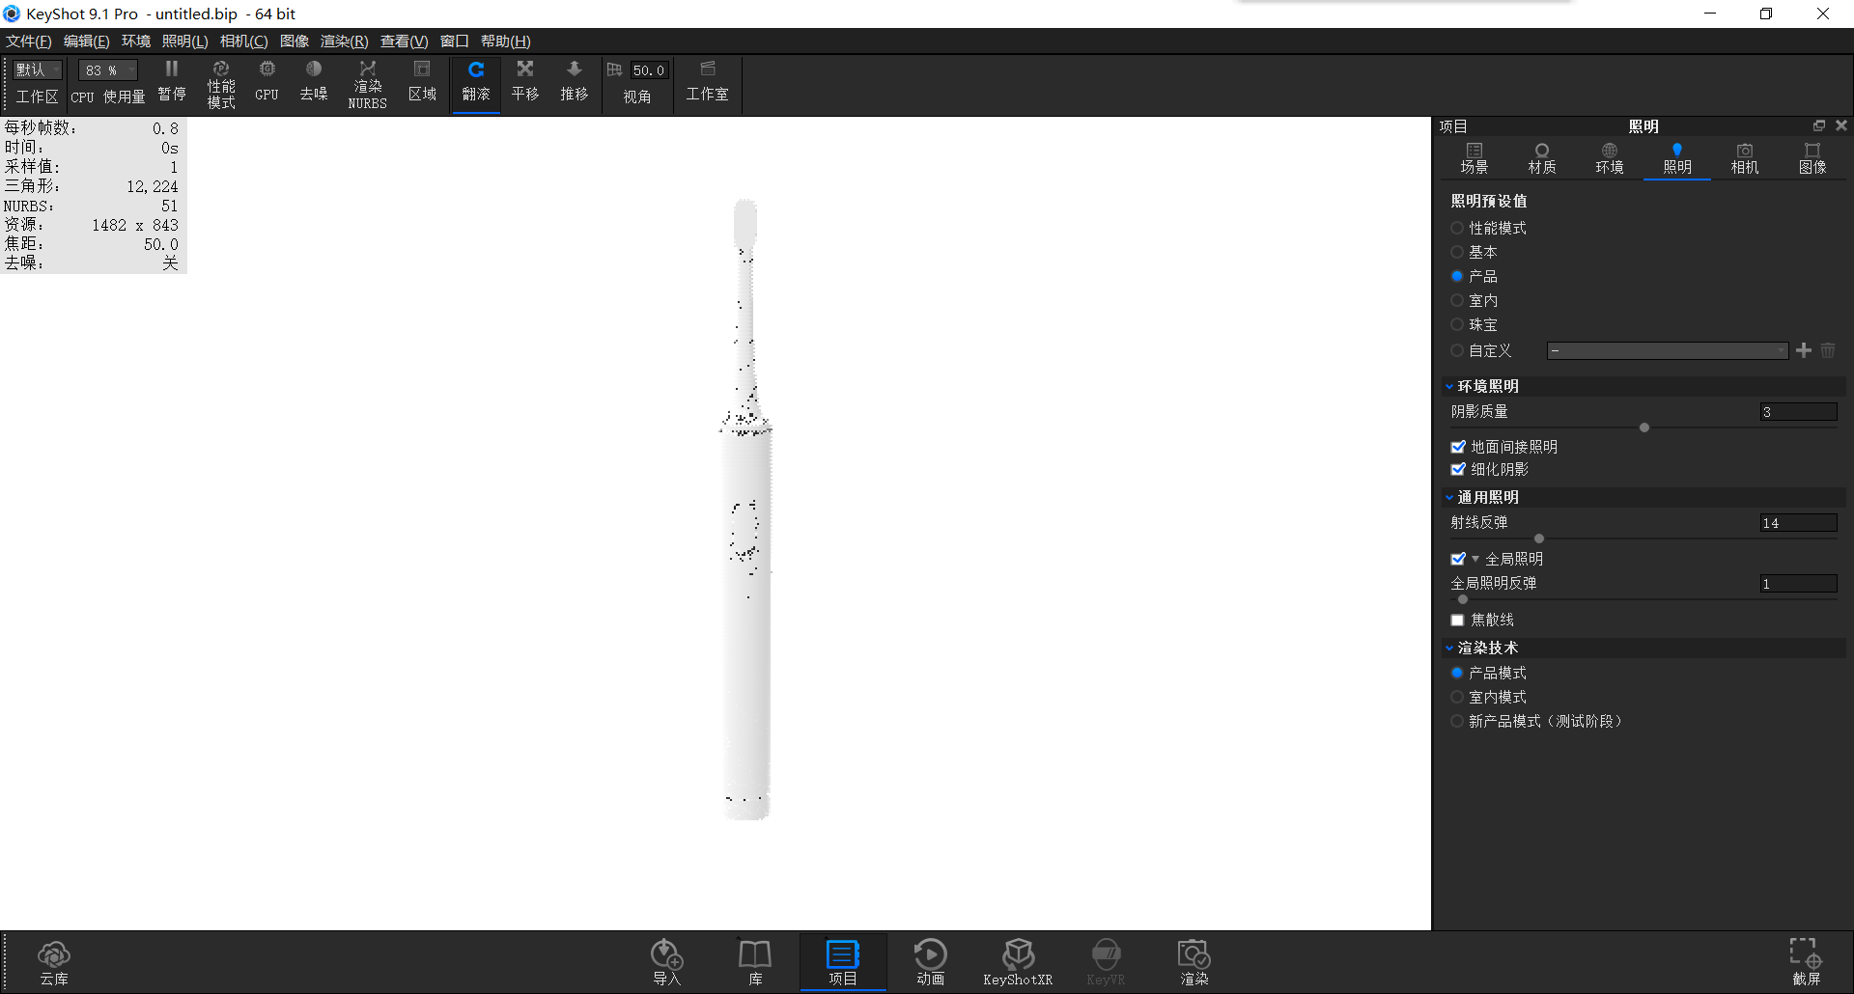
Task: Disable the 地面间接照明 checkbox
Action: pyautogui.click(x=1458, y=446)
